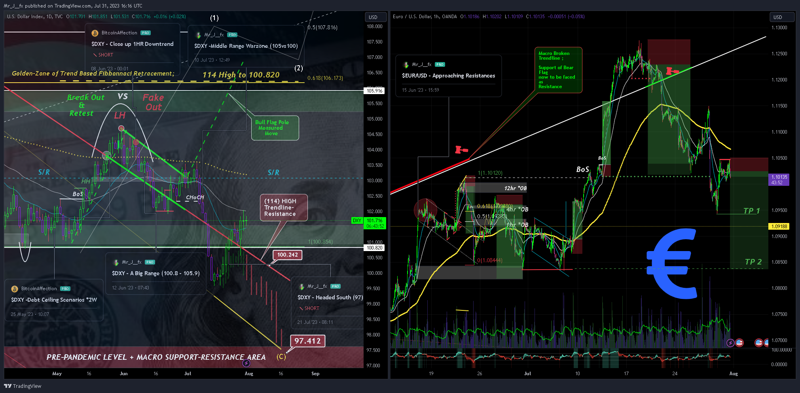Click red hammer icon near EUR/USD price peak

pos(672,71)
